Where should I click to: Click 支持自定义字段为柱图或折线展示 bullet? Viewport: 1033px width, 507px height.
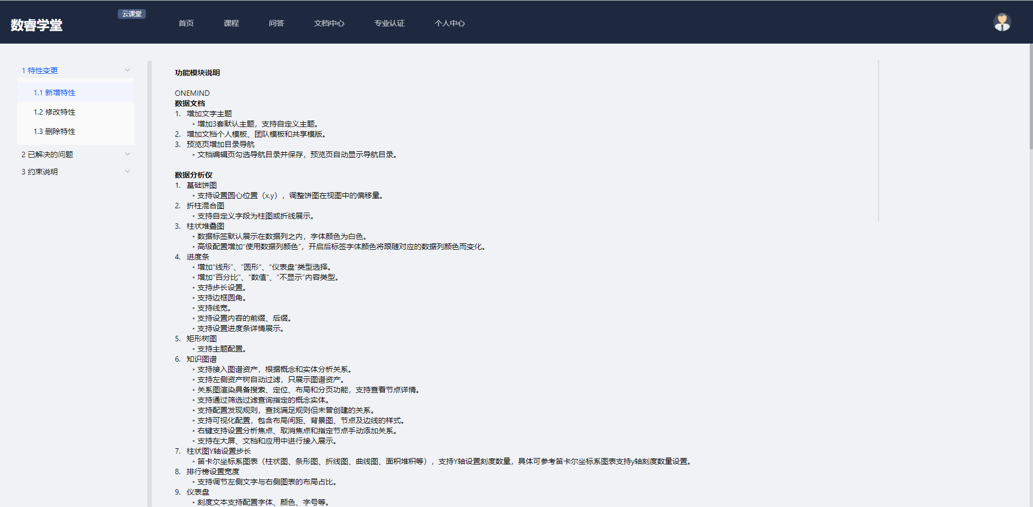pyautogui.click(x=256, y=216)
